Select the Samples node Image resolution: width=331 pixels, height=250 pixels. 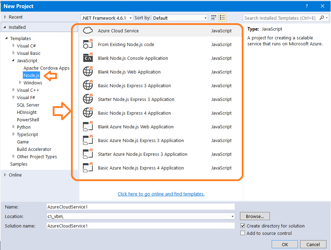pos(19,164)
